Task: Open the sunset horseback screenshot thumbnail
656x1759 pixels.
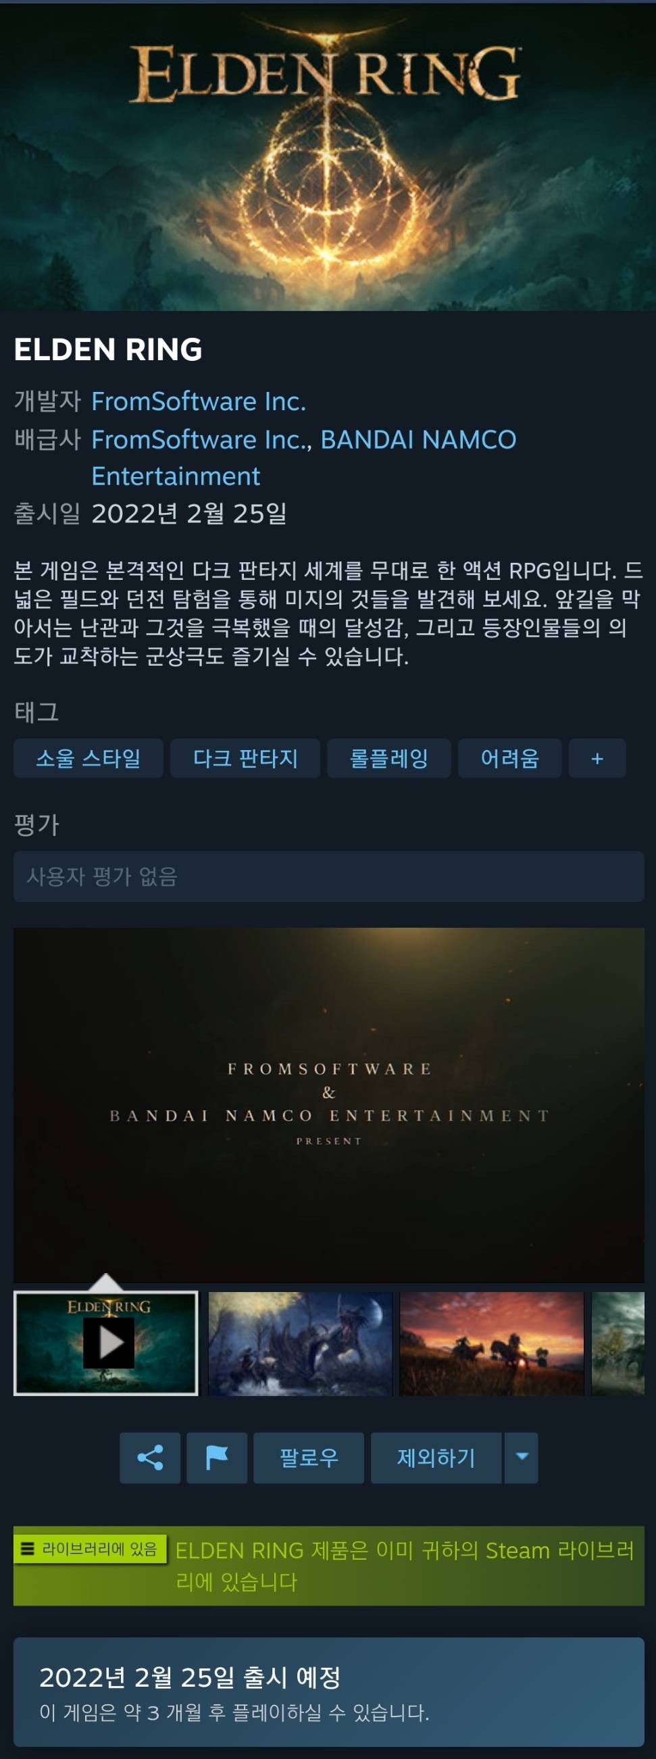Action: pyautogui.click(x=491, y=1343)
